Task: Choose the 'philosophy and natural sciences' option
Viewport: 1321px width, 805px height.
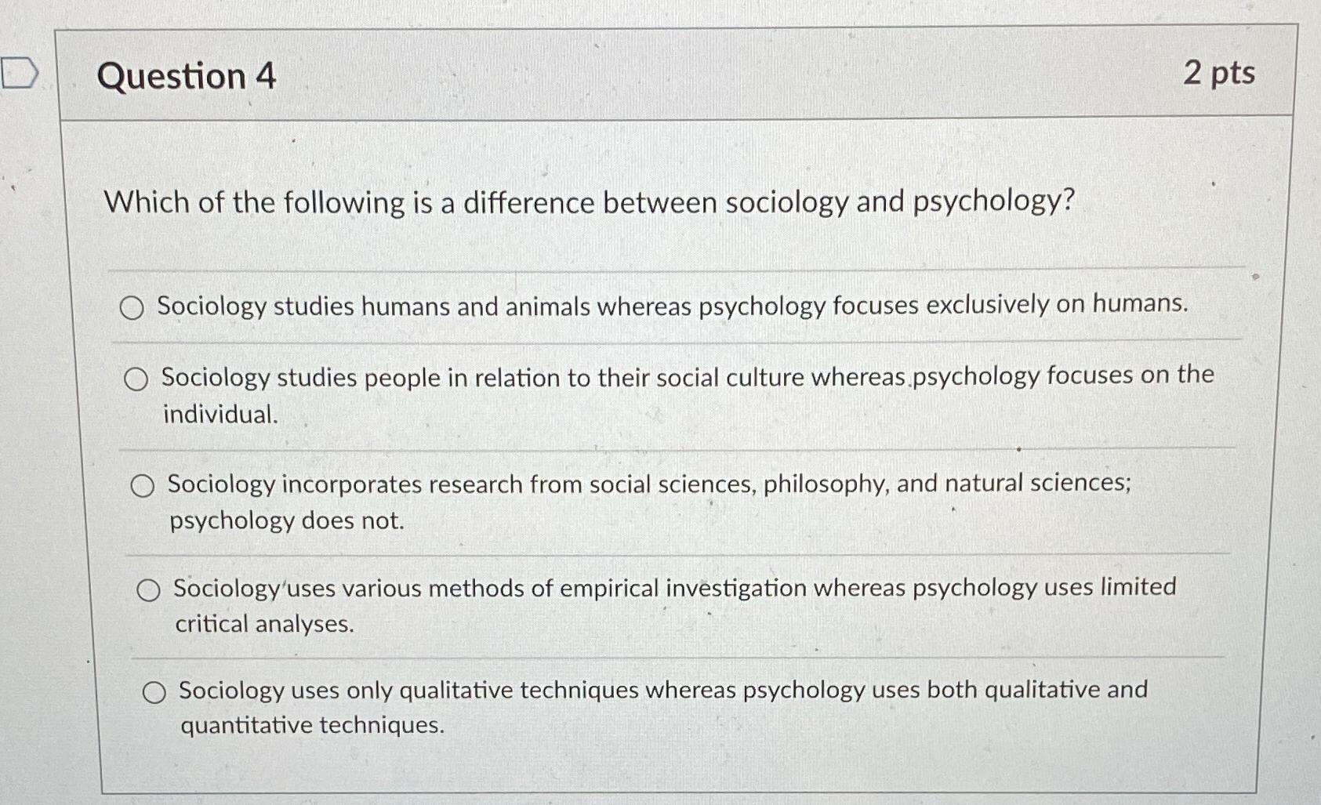Action: 143,486
